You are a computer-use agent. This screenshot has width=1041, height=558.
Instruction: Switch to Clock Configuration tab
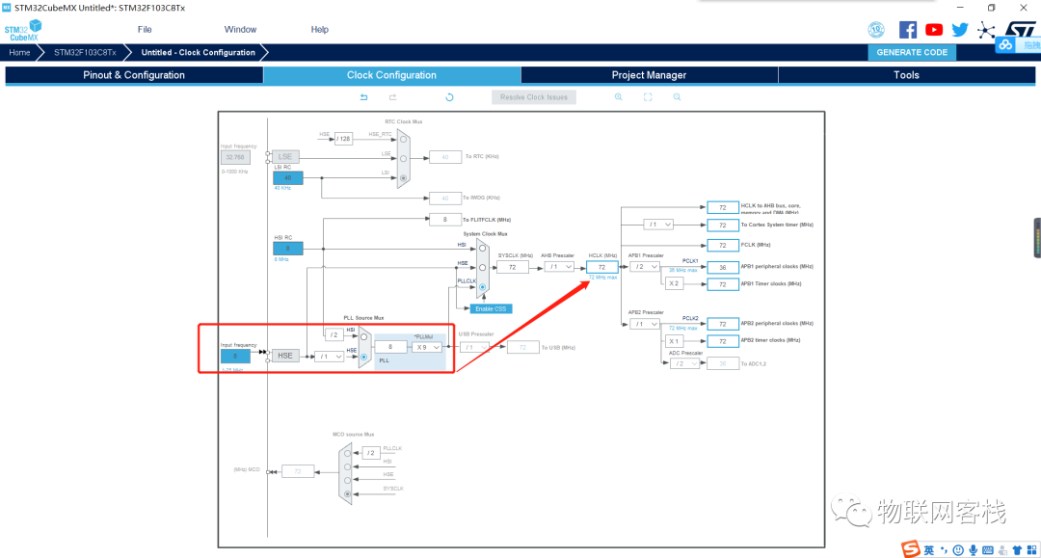(391, 75)
